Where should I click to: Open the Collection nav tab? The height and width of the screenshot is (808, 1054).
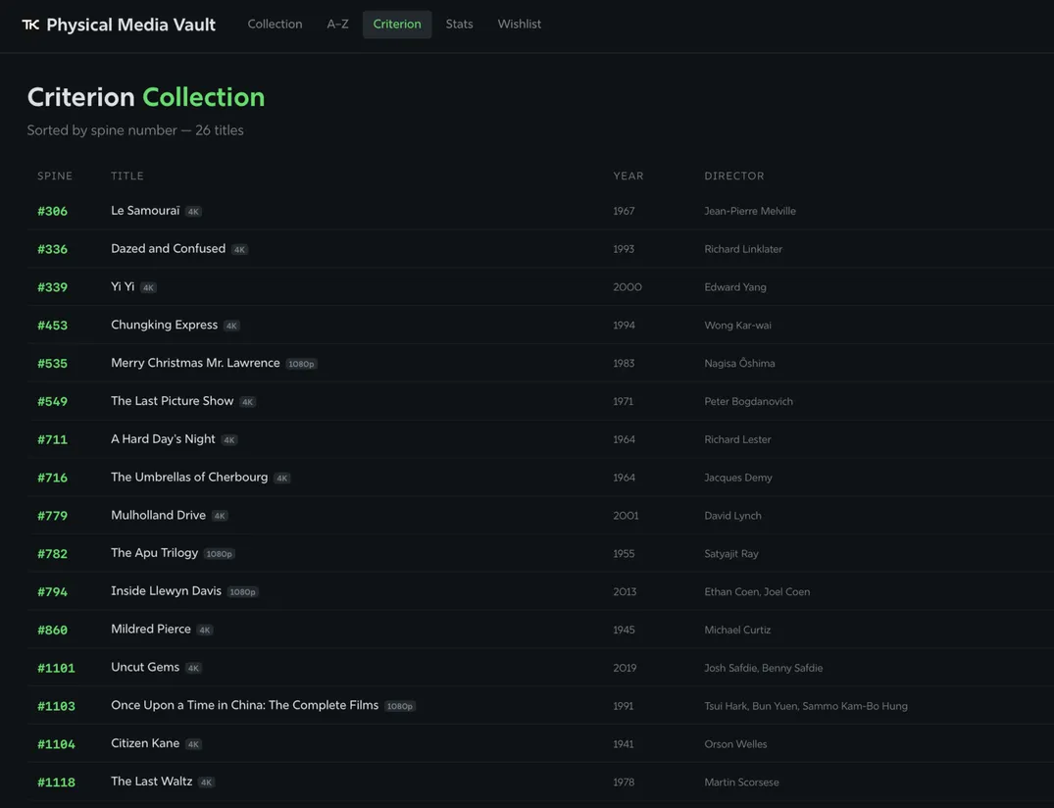pos(275,25)
